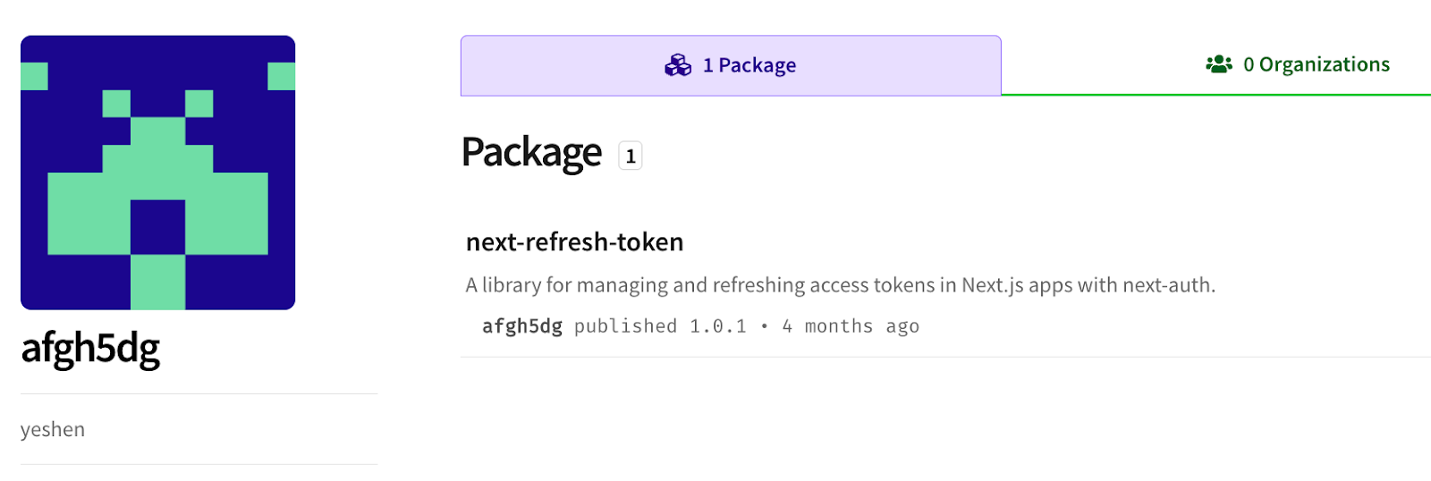
Task: Click the green underline beneath Organizations tab
Action: pyautogui.click(x=1216, y=95)
